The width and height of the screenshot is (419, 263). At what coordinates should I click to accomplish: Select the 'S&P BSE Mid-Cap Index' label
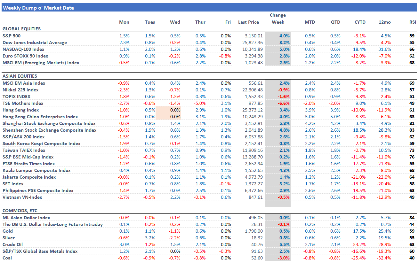(x=28, y=157)
